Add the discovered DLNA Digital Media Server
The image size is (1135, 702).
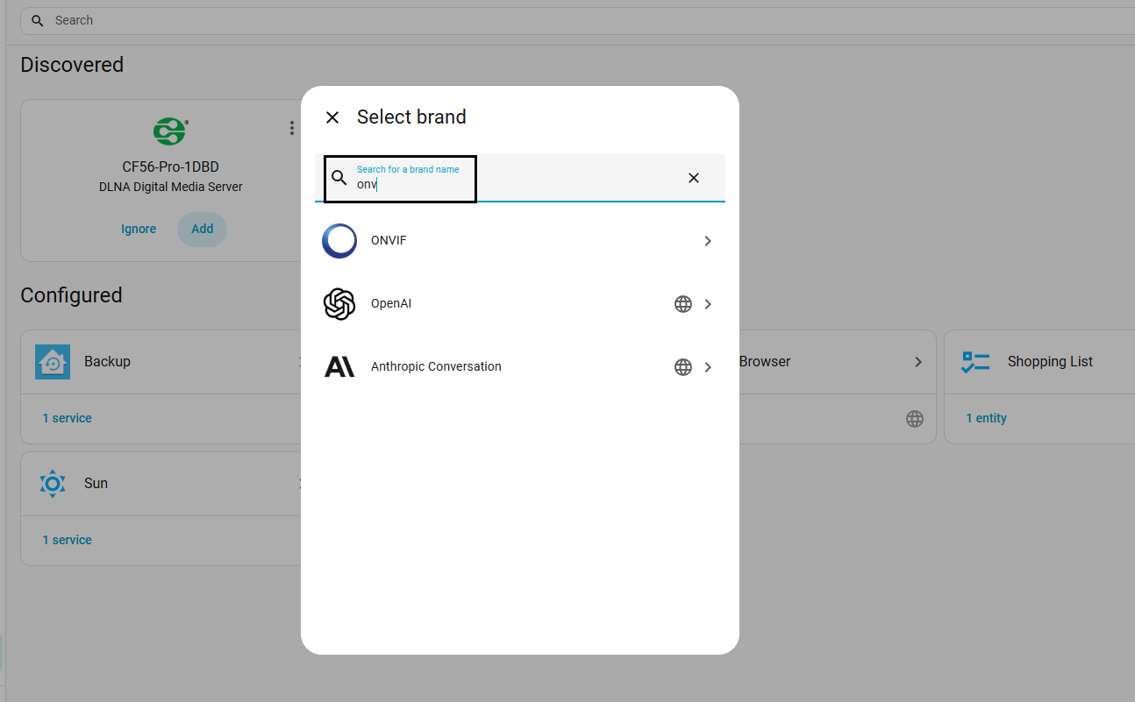click(203, 230)
